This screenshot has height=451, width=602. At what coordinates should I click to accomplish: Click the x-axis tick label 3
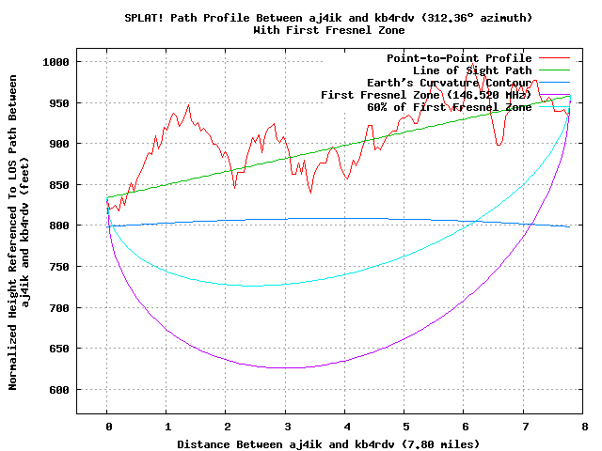click(288, 427)
